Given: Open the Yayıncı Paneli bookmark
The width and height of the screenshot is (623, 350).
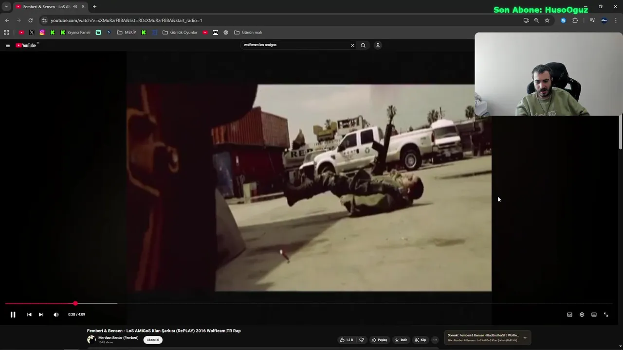Looking at the screenshot, I should tap(75, 33).
